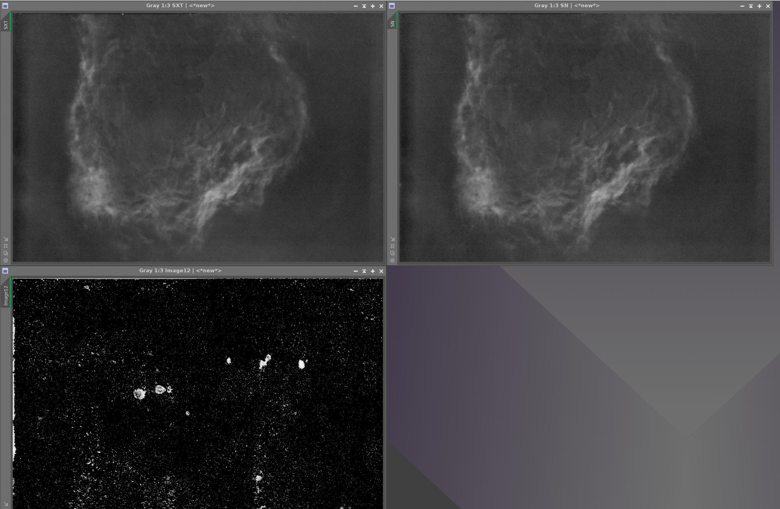Click the SXT nebula image view

198,138
